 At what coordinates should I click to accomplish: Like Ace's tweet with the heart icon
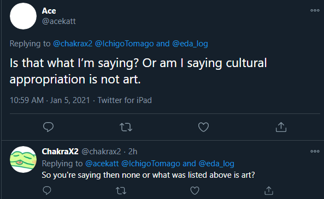[204, 127]
